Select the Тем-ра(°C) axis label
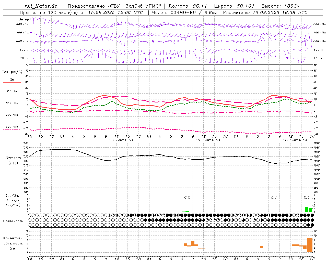 12,72
